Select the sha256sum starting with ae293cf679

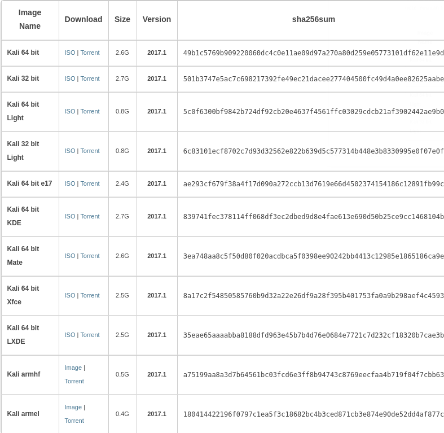314,184
